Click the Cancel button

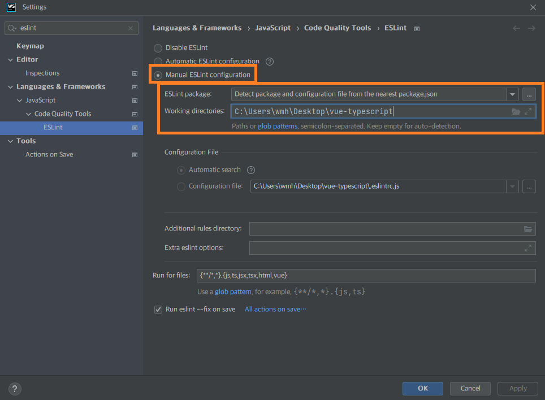(470, 389)
